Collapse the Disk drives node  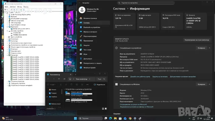pos(7,31)
